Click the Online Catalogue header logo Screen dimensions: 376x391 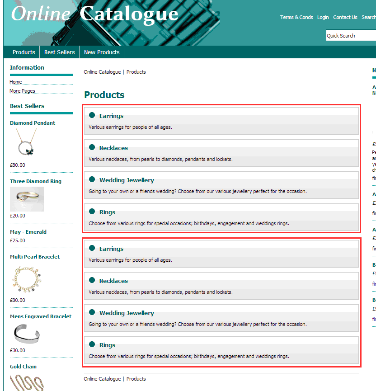(x=94, y=14)
